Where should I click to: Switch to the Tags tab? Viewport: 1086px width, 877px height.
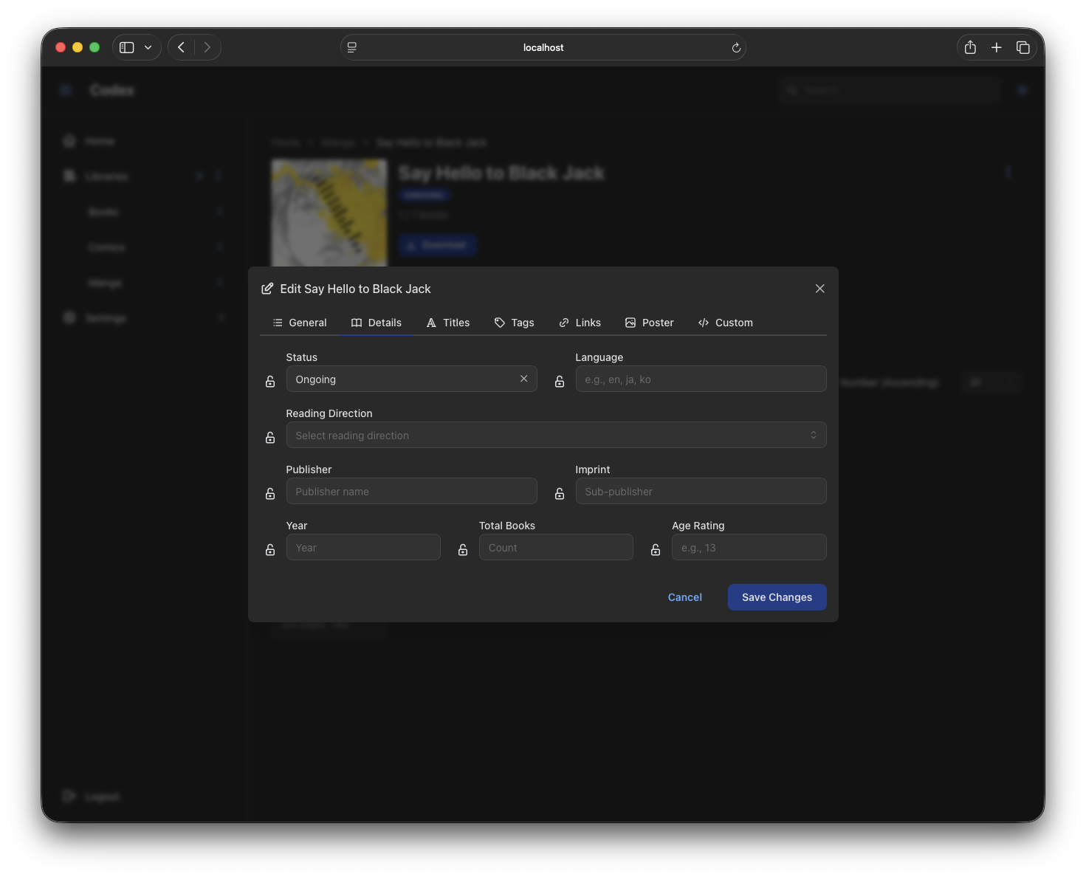click(515, 323)
